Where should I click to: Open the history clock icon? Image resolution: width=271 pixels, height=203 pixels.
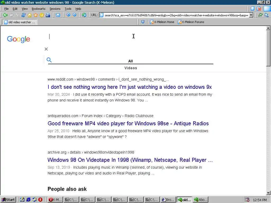click(x=42, y=15)
